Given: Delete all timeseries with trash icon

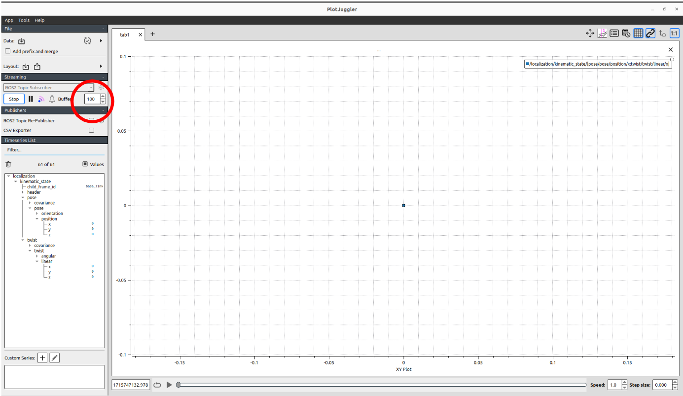Looking at the screenshot, I should (x=8, y=164).
